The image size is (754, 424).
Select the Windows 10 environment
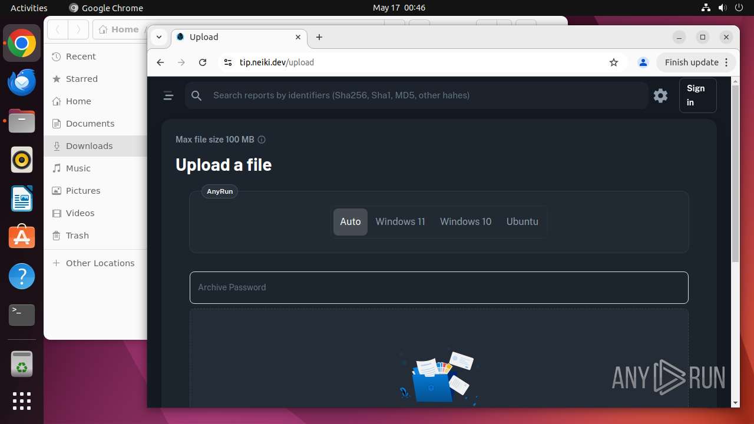466,222
